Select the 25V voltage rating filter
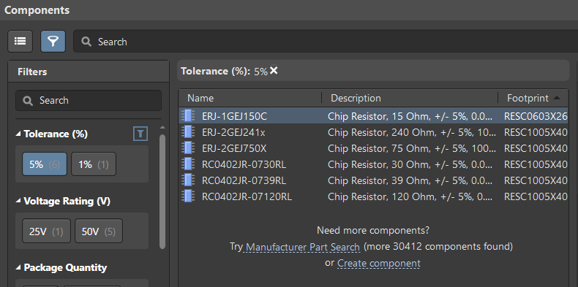 [46, 231]
